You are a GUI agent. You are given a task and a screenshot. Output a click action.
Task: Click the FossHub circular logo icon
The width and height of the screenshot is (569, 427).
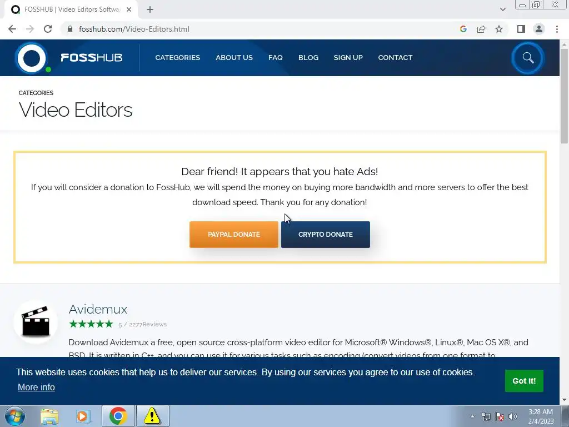click(x=32, y=58)
